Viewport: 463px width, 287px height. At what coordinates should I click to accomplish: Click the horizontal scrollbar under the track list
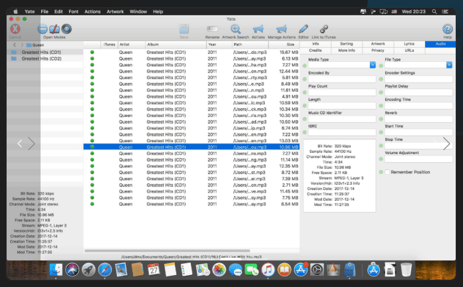click(167, 251)
